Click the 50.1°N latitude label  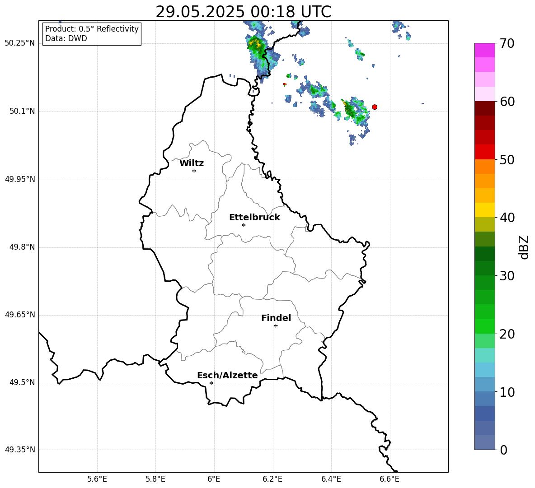(x=23, y=112)
